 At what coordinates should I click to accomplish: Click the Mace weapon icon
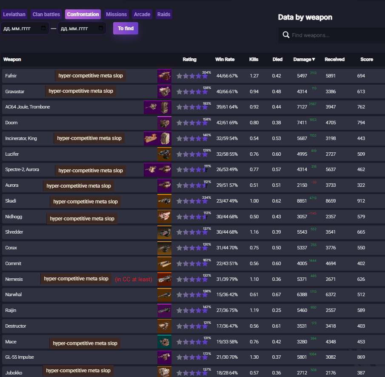tap(164, 342)
